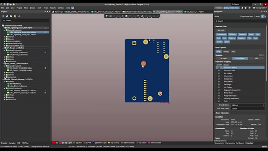
Task: Collapse the Snap Options section
Action: [x=215, y=48]
